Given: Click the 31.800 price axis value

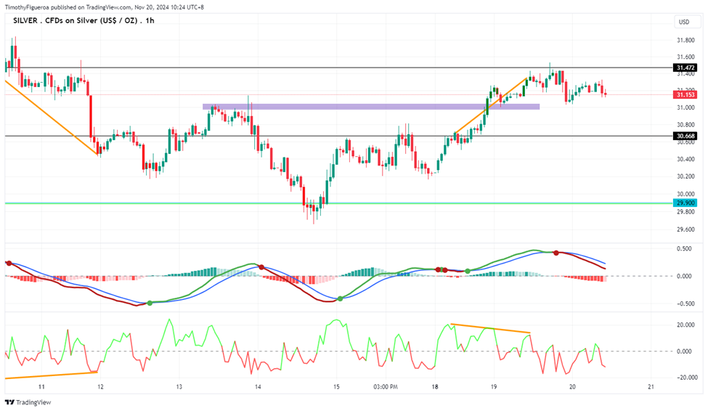Looking at the screenshot, I should [685, 40].
